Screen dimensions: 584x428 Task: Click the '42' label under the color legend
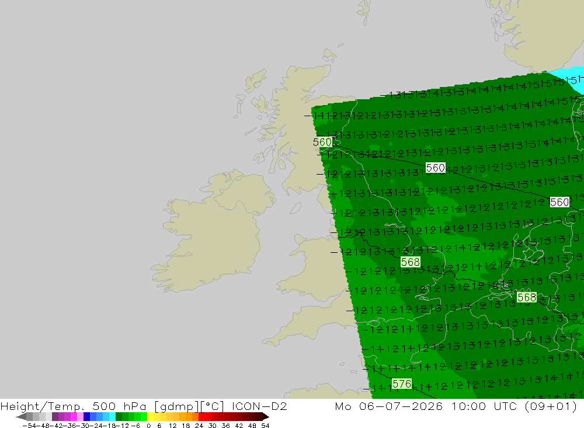(x=239, y=426)
